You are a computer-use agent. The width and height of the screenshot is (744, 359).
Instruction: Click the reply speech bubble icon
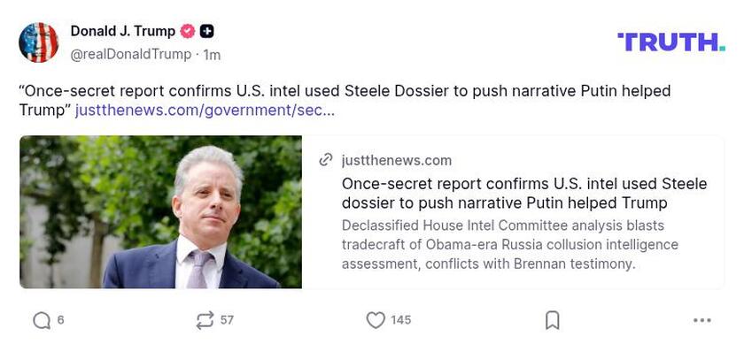41,320
